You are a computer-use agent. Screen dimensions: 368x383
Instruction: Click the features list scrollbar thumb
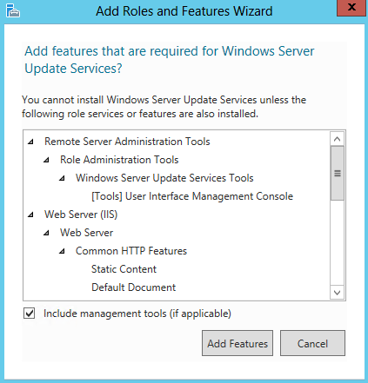click(x=337, y=173)
